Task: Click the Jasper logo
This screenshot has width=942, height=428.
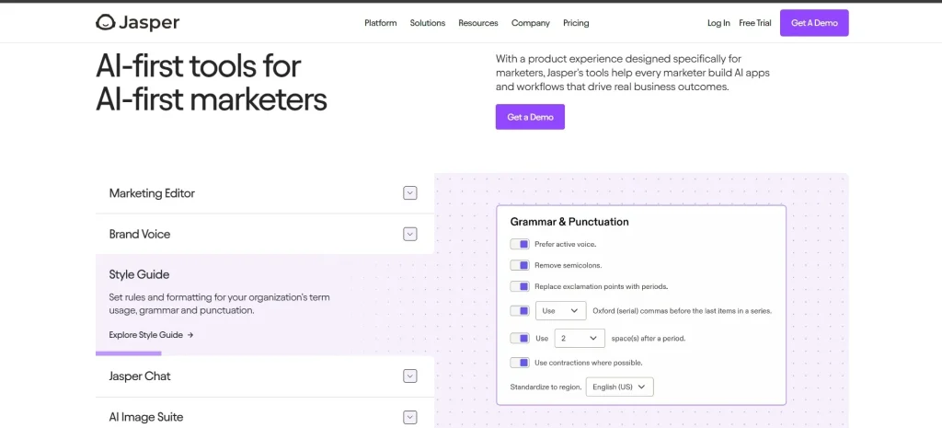Action: click(138, 23)
